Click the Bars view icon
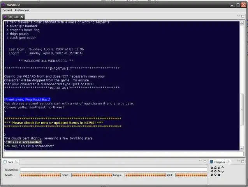The width and height of the screenshot is (248, 187). (x=5, y=162)
